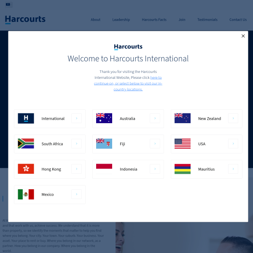This screenshot has height=253, width=253.
Task: Select the Australia label text
Action: [x=127, y=118]
